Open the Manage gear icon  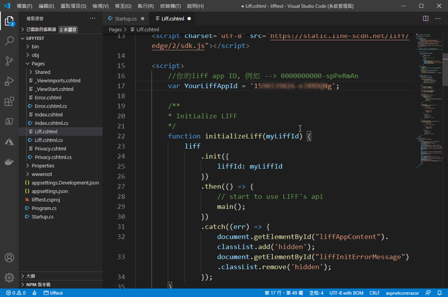point(9,277)
